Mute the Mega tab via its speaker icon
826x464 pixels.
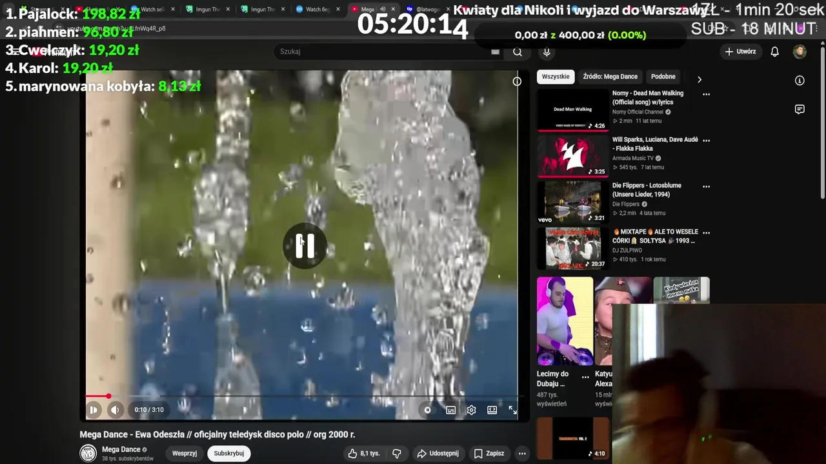click(382, 10)
